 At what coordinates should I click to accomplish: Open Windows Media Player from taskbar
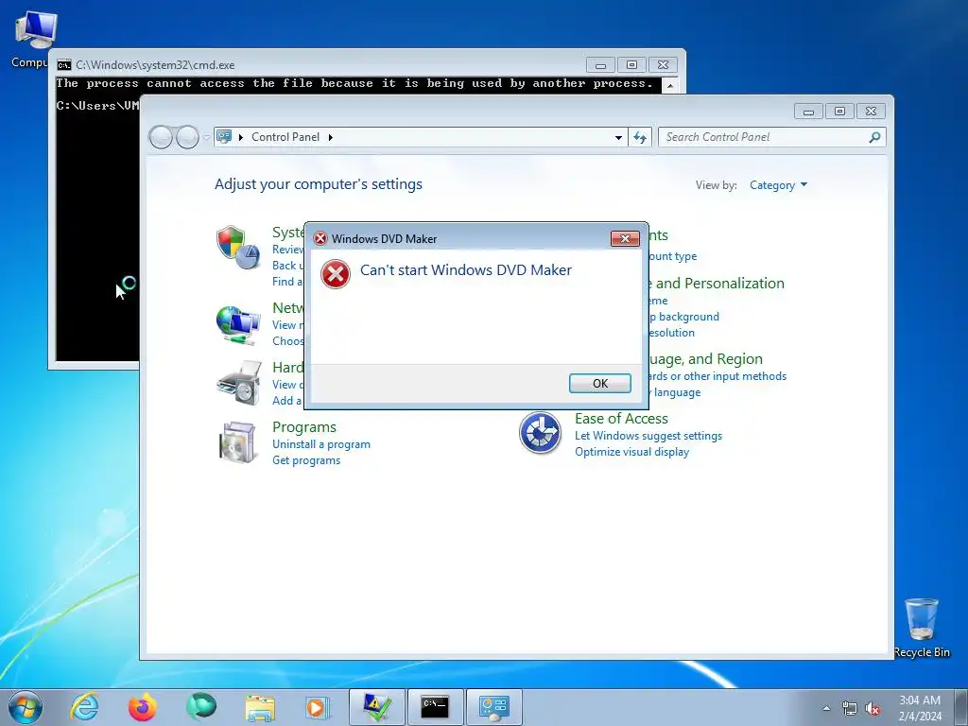(x=318, y=707)
